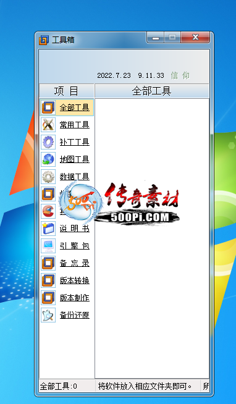Click the icon beside 版本转换

tap(48, 280)
